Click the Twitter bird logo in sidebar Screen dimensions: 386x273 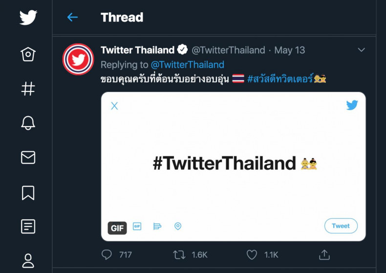point(28,18)
